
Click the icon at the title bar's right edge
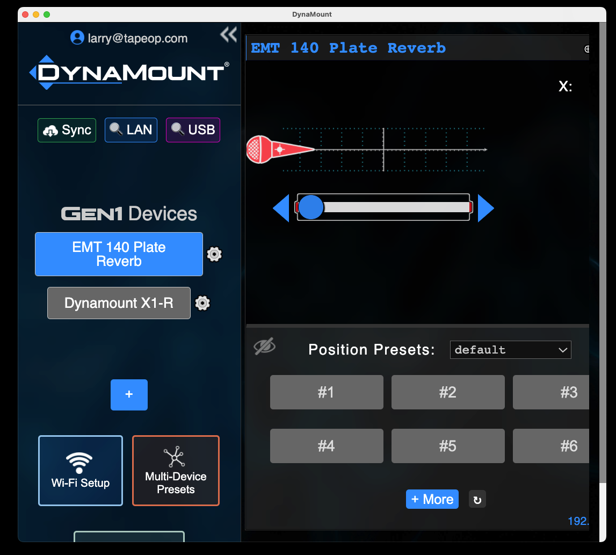click(586, 49)
